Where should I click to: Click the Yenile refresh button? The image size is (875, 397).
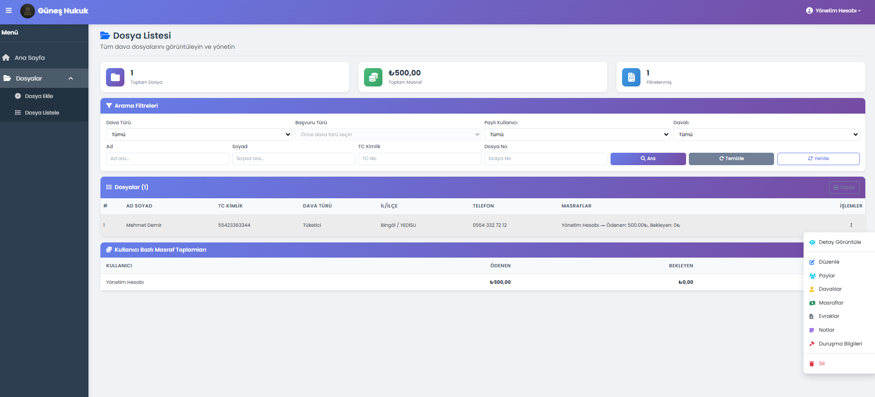coord(818,159)
